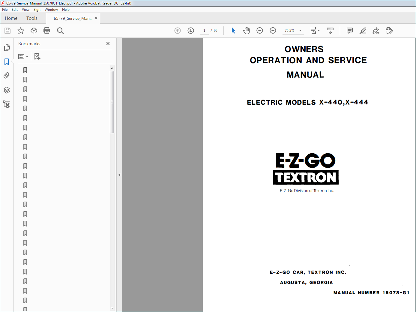Close the 65-79_Service_Man document tab
Image resolution: width=416 pixels, height=312 pixels.
[x=96, y=18]
